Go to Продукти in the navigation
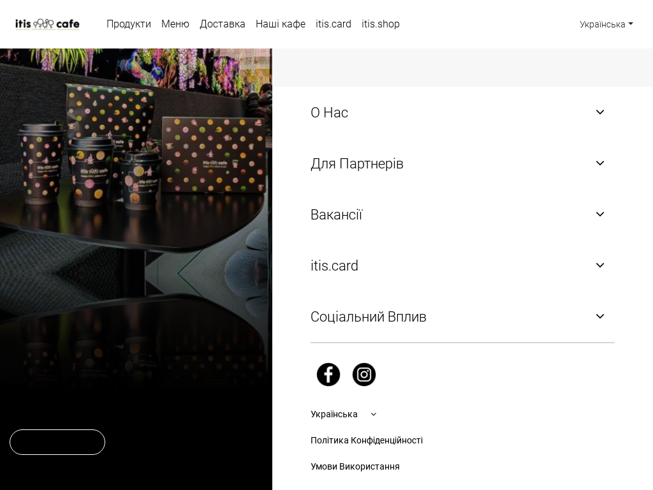 coord(129,24)
